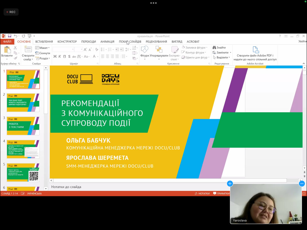Image resolution: width=307 pixels, height=230 pixels.
Task: Toggle underline with the П button
Action: point(65,57)
